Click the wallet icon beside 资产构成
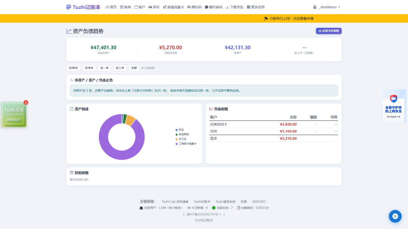The width and height of the screenshot is (408, 229). (71, 109)
